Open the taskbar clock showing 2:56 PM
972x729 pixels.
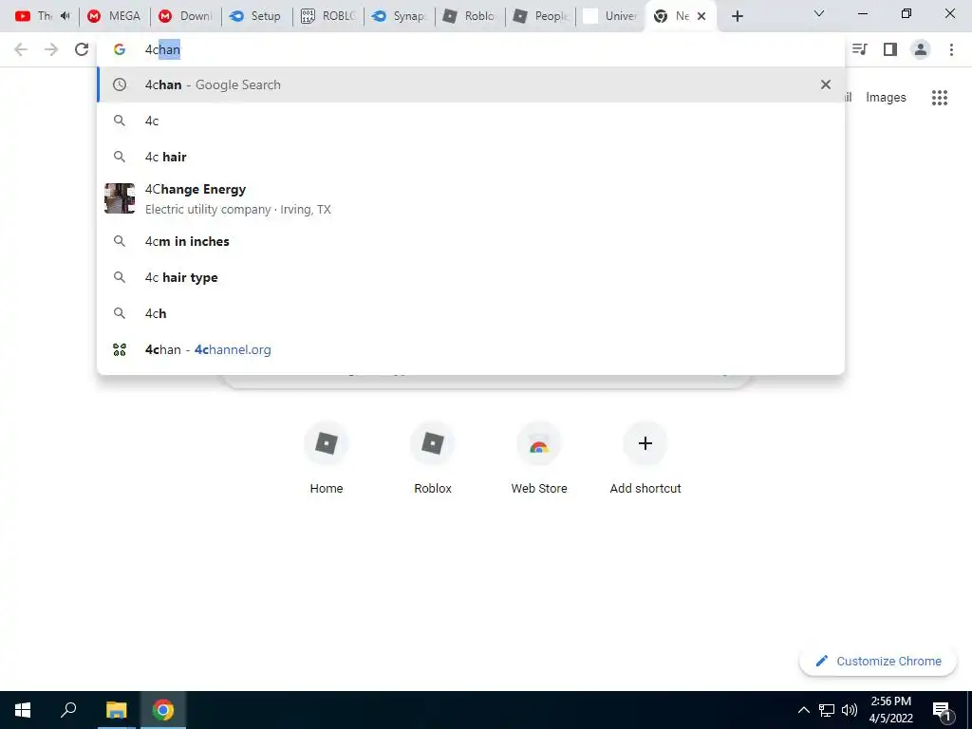click(890, 710)
